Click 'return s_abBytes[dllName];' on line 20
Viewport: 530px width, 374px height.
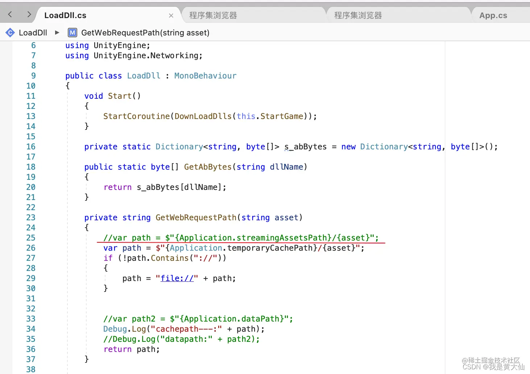(165, 187)
